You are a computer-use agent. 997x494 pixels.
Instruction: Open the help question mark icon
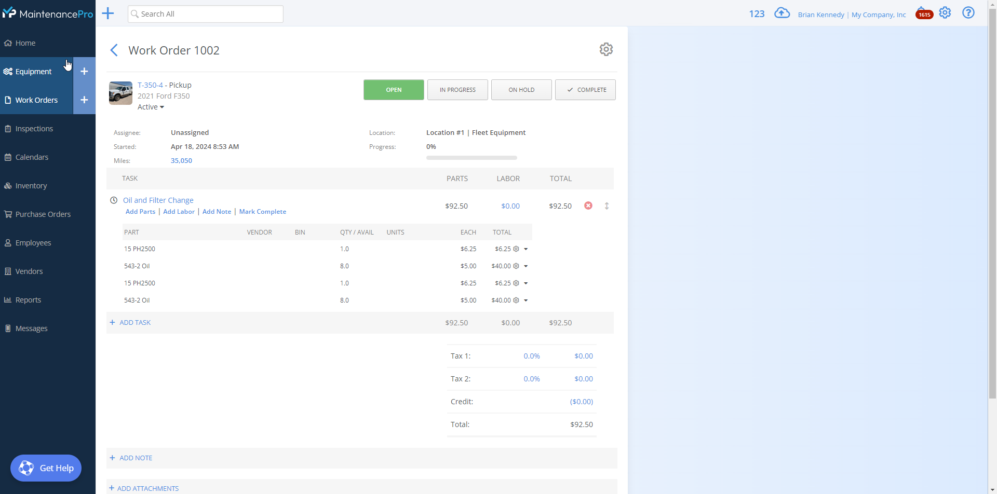(x=968, y=12)
